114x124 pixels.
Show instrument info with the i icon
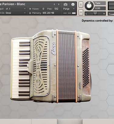click(73, 4)
